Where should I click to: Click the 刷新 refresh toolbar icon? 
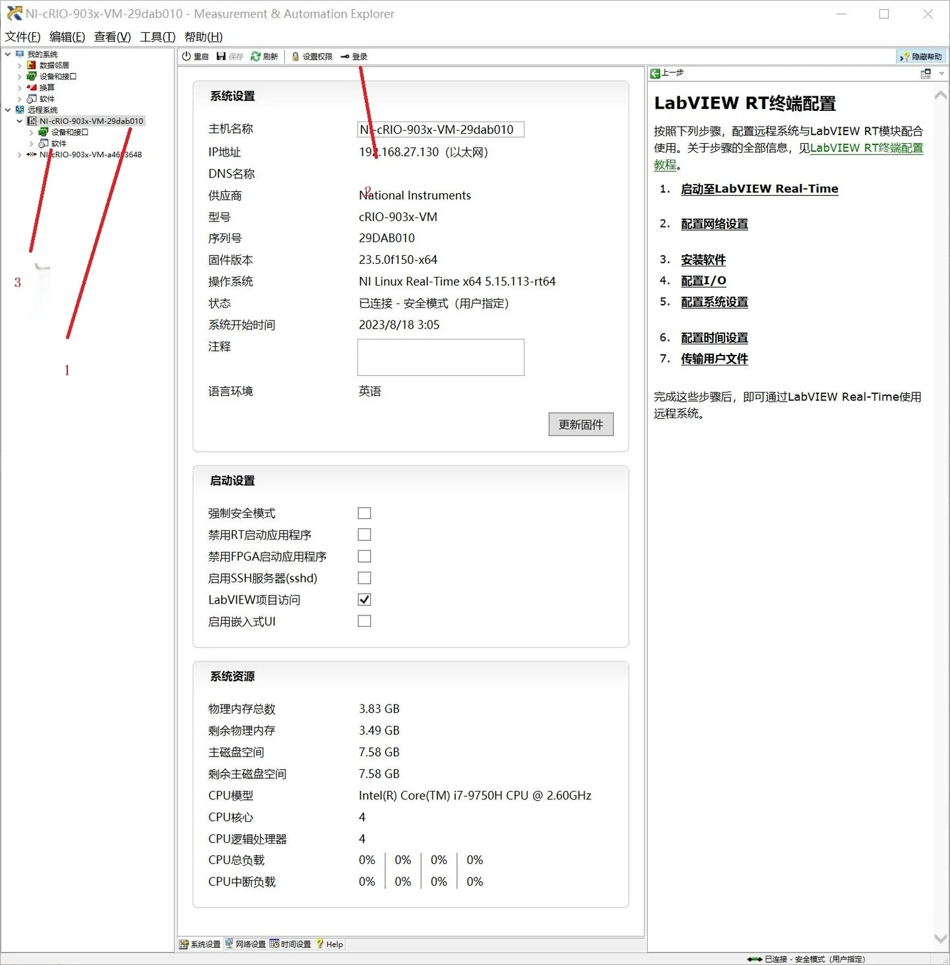pyautogui.click(x=255, y=57)
